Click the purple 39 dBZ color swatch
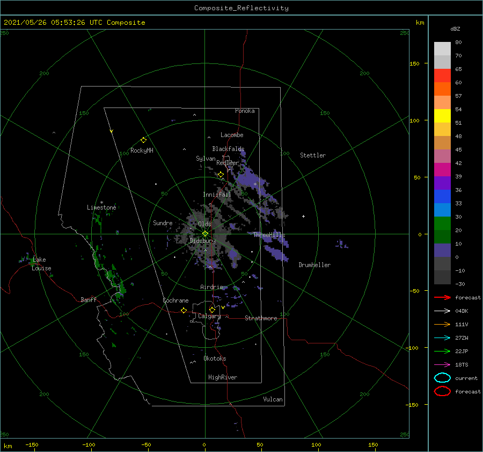This screenshot has width=483, height=452. tap(442, 183)
